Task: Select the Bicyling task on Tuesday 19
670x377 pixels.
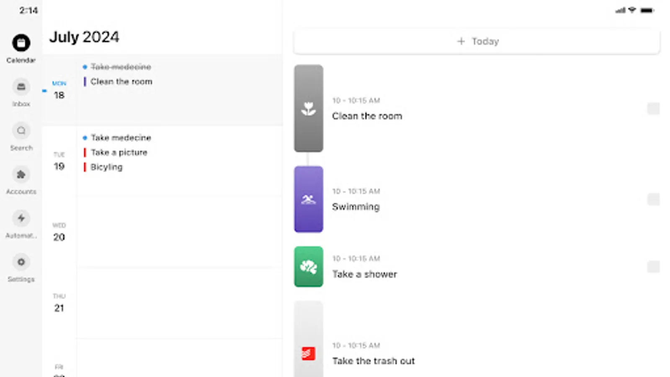Action: 107,167
